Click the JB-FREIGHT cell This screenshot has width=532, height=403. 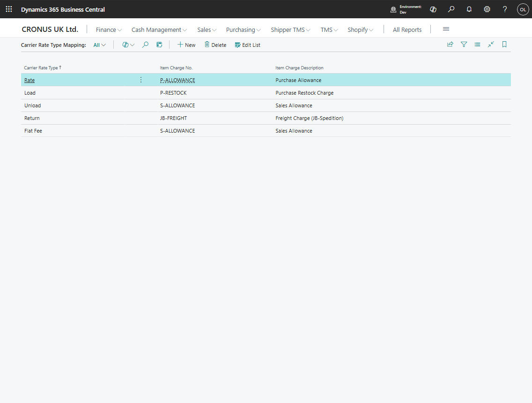click(x=173, y=118)
